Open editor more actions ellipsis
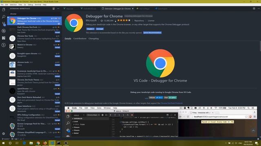The image size is (261, 146). 259,9
